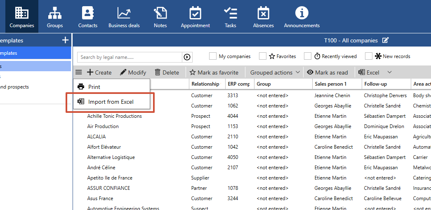The width and height of the screenshot is (431, 210).
Task: Click Delete in the toolbar
Action: pos(167,72)
